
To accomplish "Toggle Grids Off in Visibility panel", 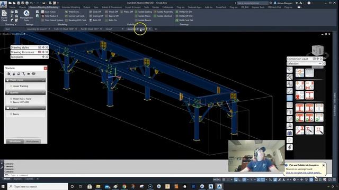I will coord(95,12).
